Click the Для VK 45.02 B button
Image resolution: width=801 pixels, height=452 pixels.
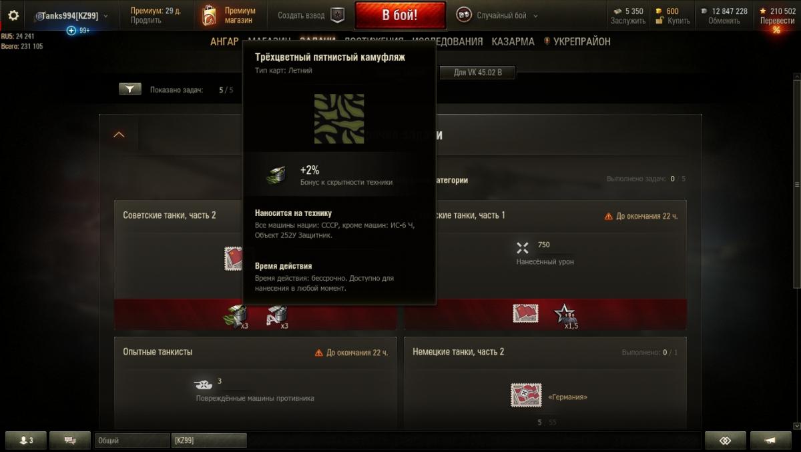point(478,72)
